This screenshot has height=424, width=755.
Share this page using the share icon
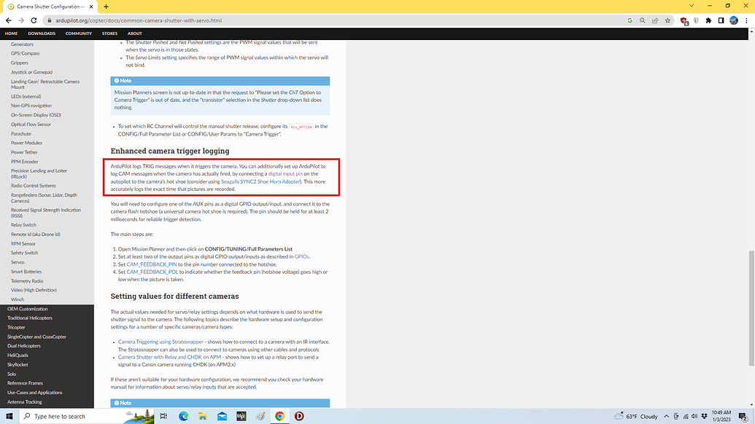coord(655,21)
